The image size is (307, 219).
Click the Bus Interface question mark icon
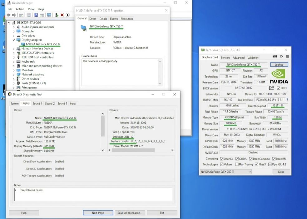pos(287,100)
